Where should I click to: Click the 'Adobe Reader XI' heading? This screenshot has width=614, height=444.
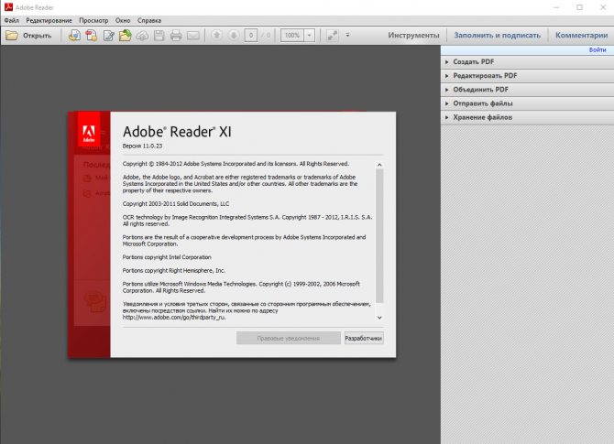coord(177,132)
